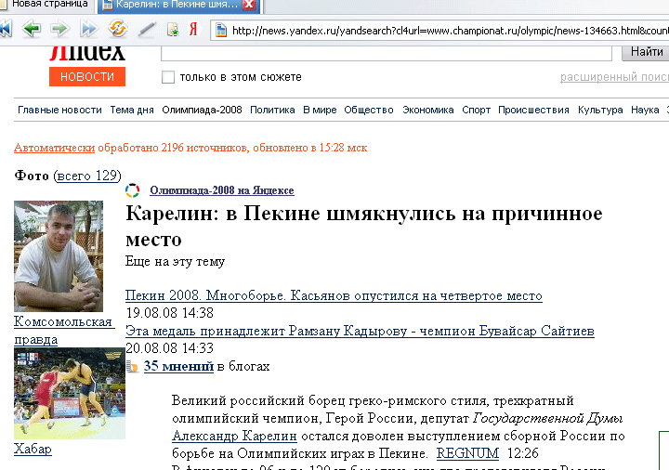Viewport: 669px width, 470px height.
Task: Go back with the green left arrow
Action: coord(32,29)
